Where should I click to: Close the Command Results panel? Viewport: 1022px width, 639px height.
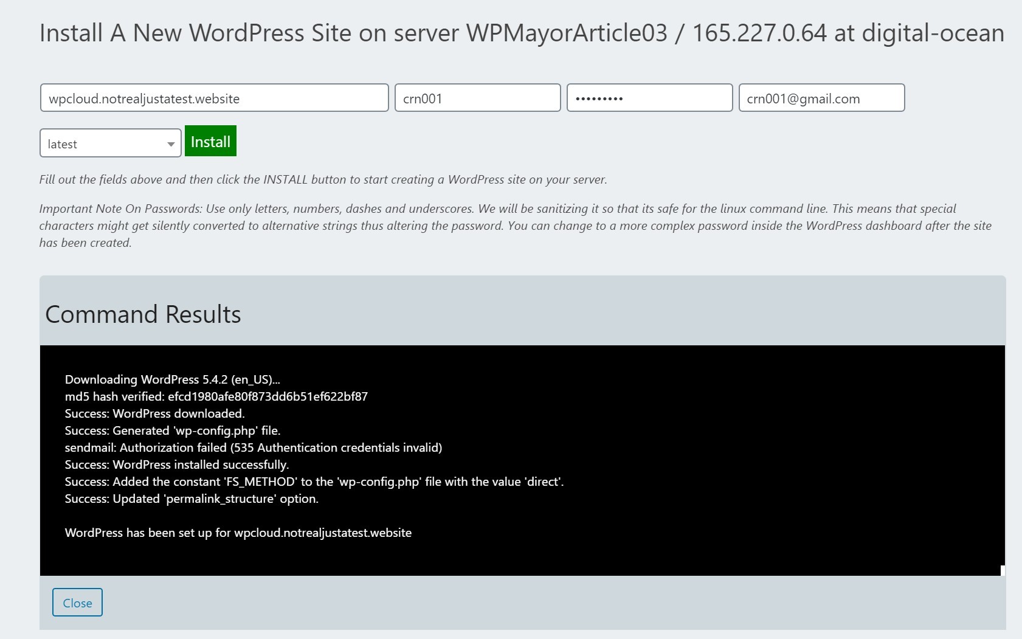(x=77, y=603)
